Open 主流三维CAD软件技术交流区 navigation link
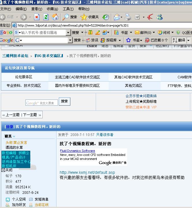This screenshot has height=208, width=192. (x=78, y=77)
